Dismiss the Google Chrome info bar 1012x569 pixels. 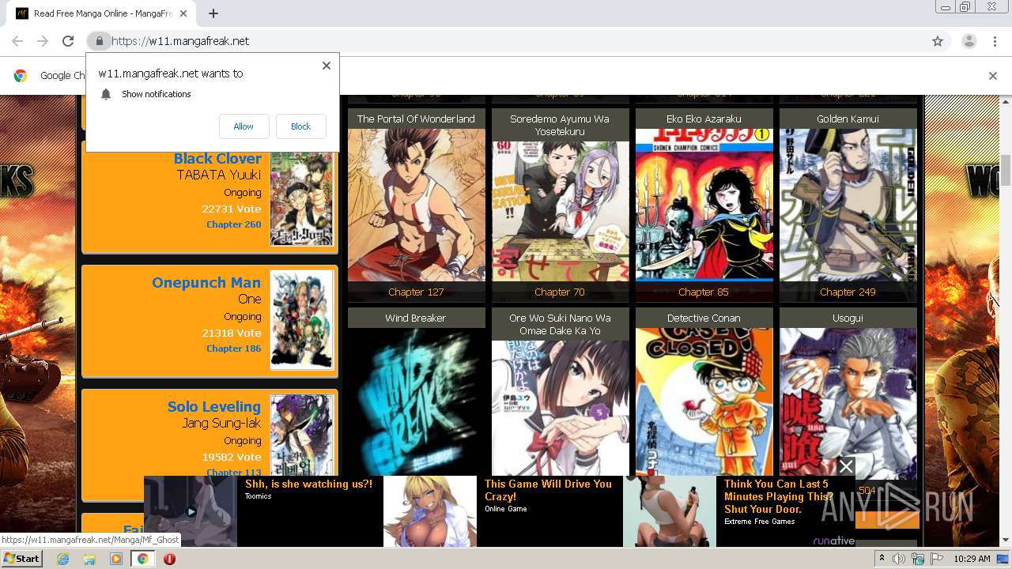(993, 76)
